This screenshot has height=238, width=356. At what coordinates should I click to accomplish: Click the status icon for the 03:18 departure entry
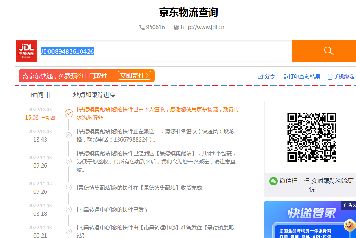pyautogui.click(x=68, y=210)
